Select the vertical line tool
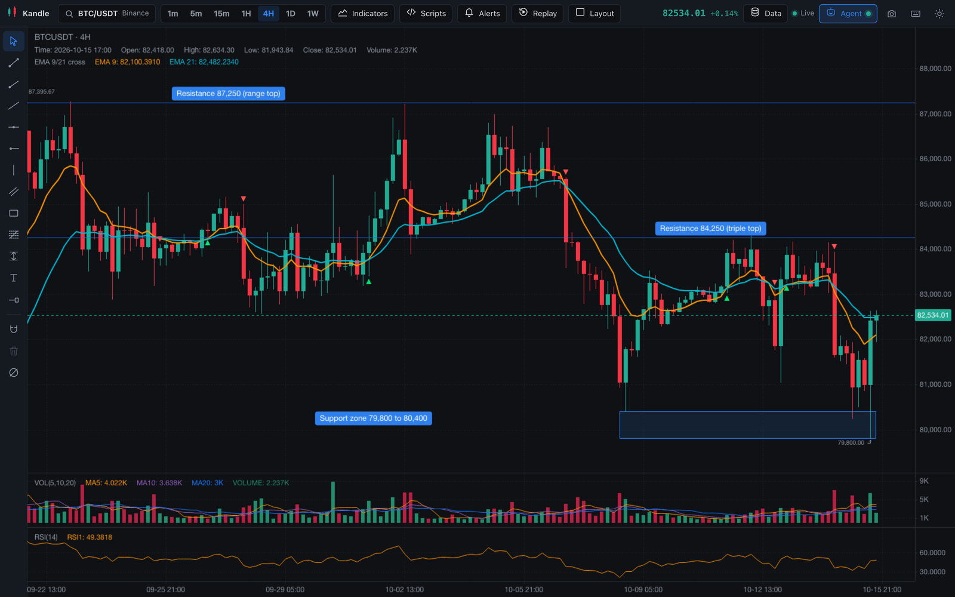 pyautogui.click(x=14, y=170)
